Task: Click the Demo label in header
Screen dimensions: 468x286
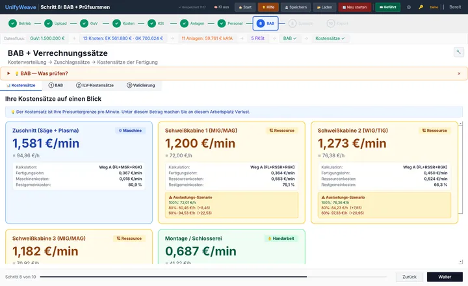Action: tap(434, 7)
